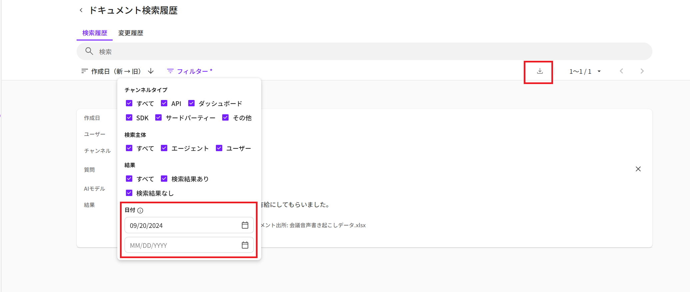Open the calendar picker for the start date
690x292 pixels.
tap(245, 225)
